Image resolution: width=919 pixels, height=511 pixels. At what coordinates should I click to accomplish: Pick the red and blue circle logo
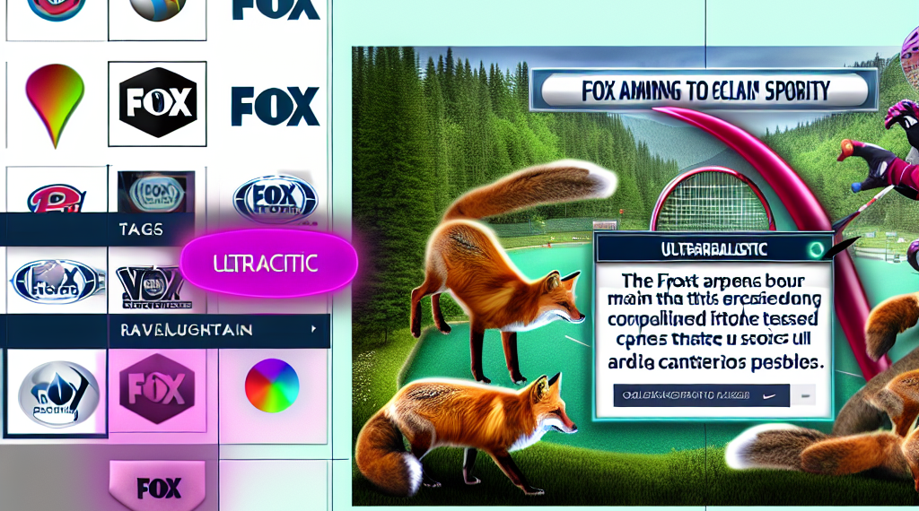(56, 9)
